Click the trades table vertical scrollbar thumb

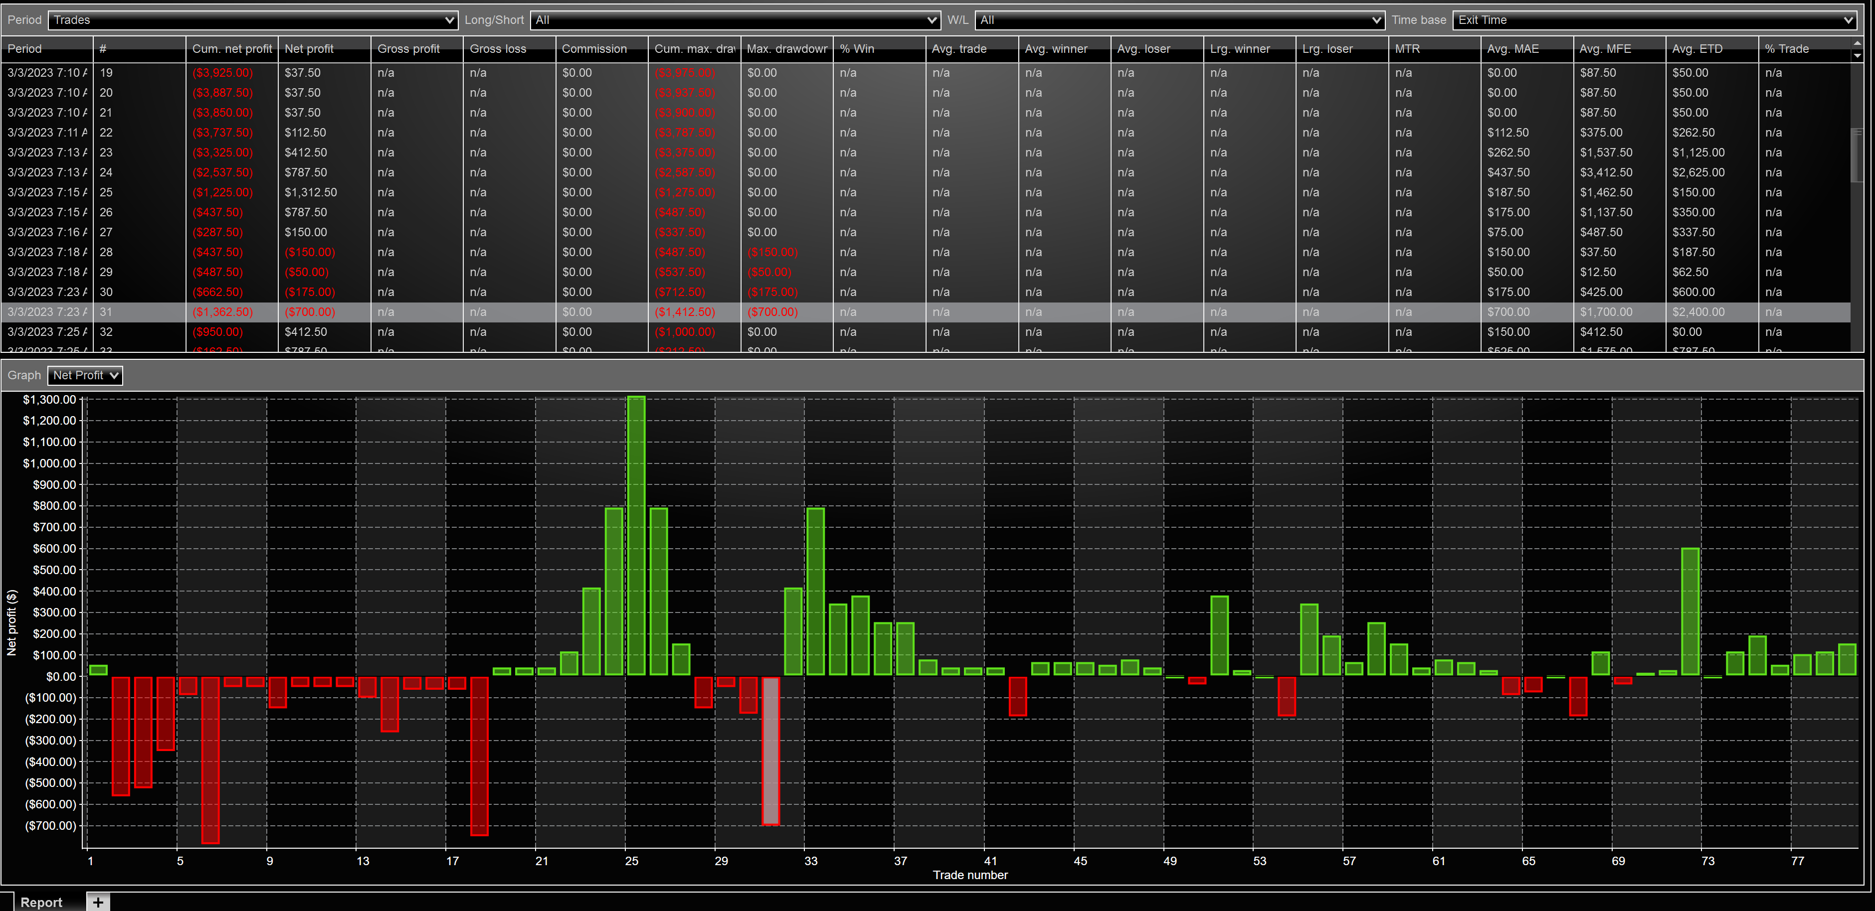[x=1857, y=155]
